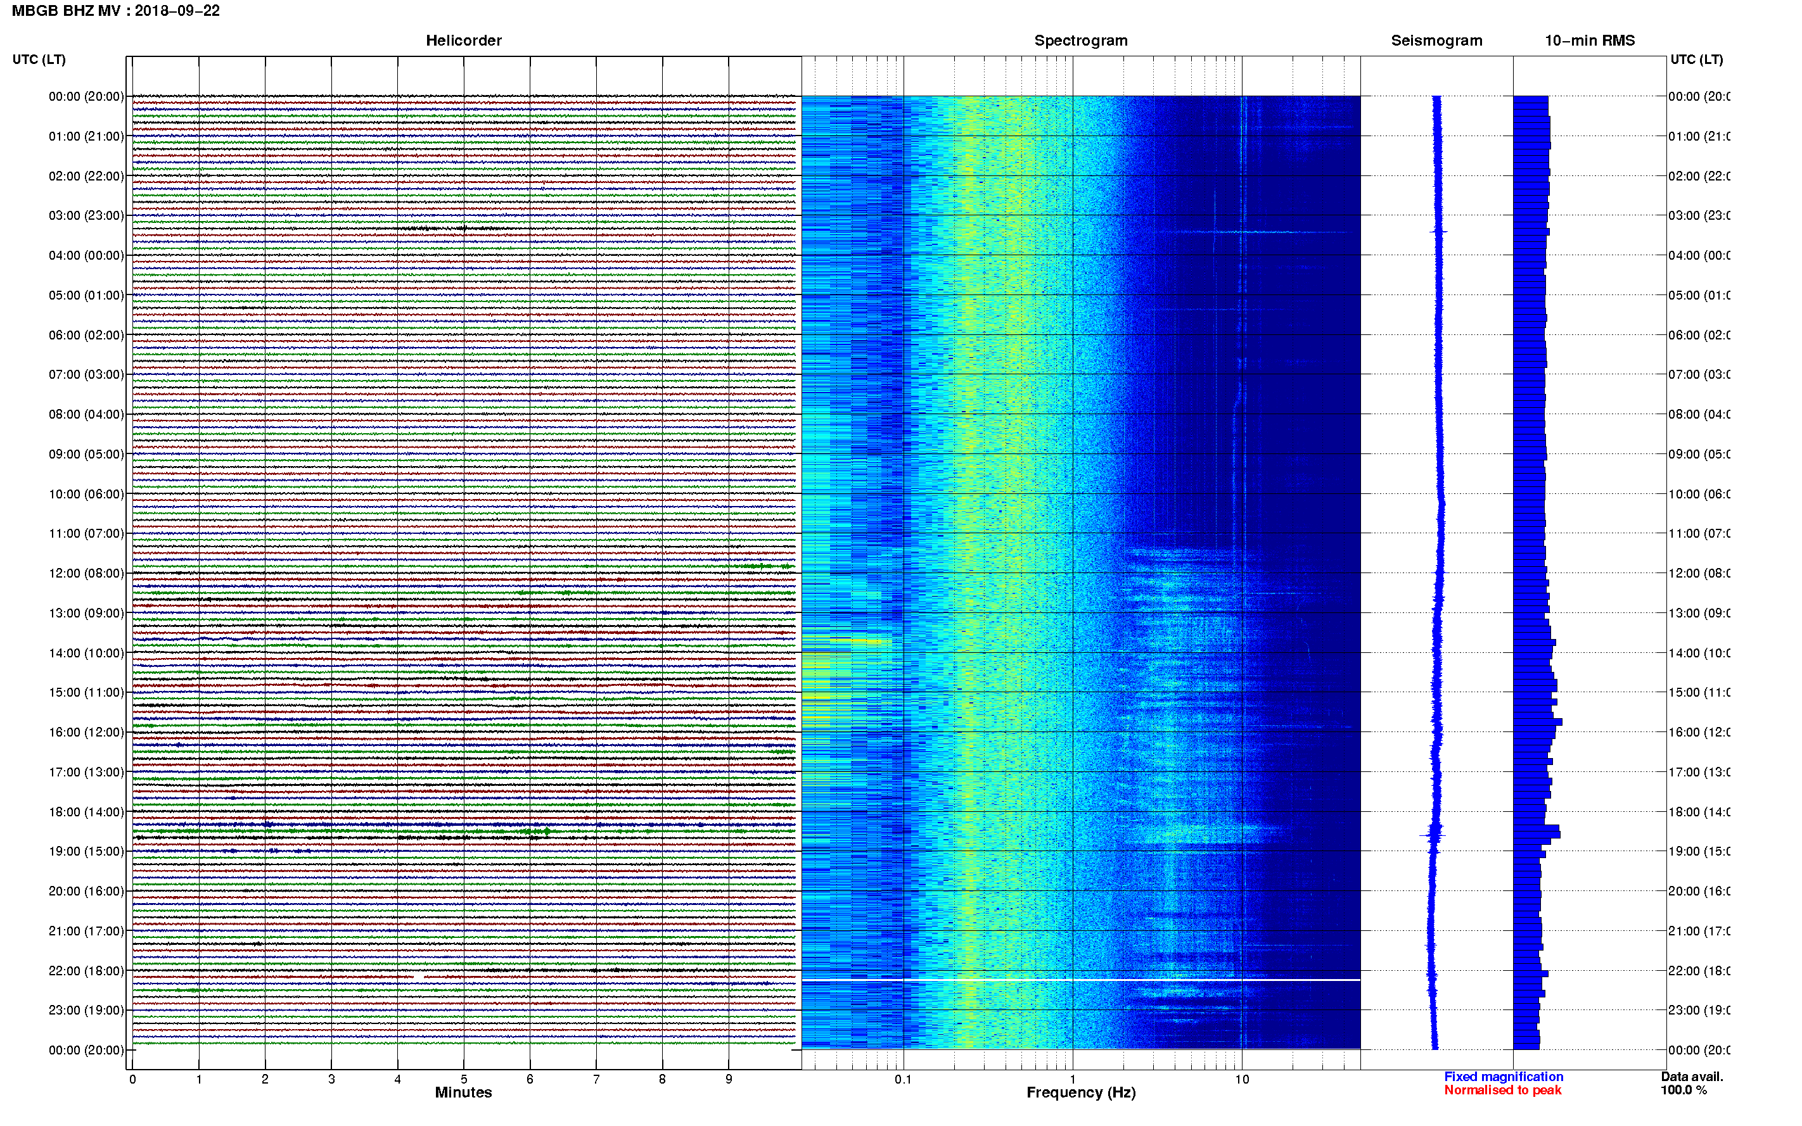Click the left 10:00 (06:00) time label
The image size is (1802, 1126).
click(86, 494)
